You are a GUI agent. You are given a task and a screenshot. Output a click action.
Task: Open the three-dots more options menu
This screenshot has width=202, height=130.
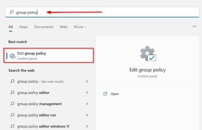pos(195,26)
